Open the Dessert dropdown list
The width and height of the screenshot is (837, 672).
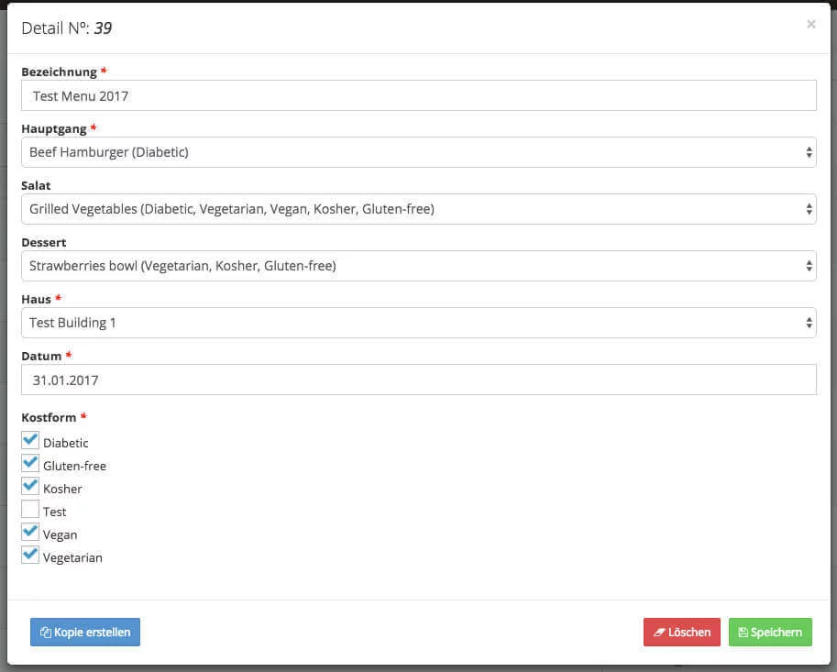pos(418,266)
